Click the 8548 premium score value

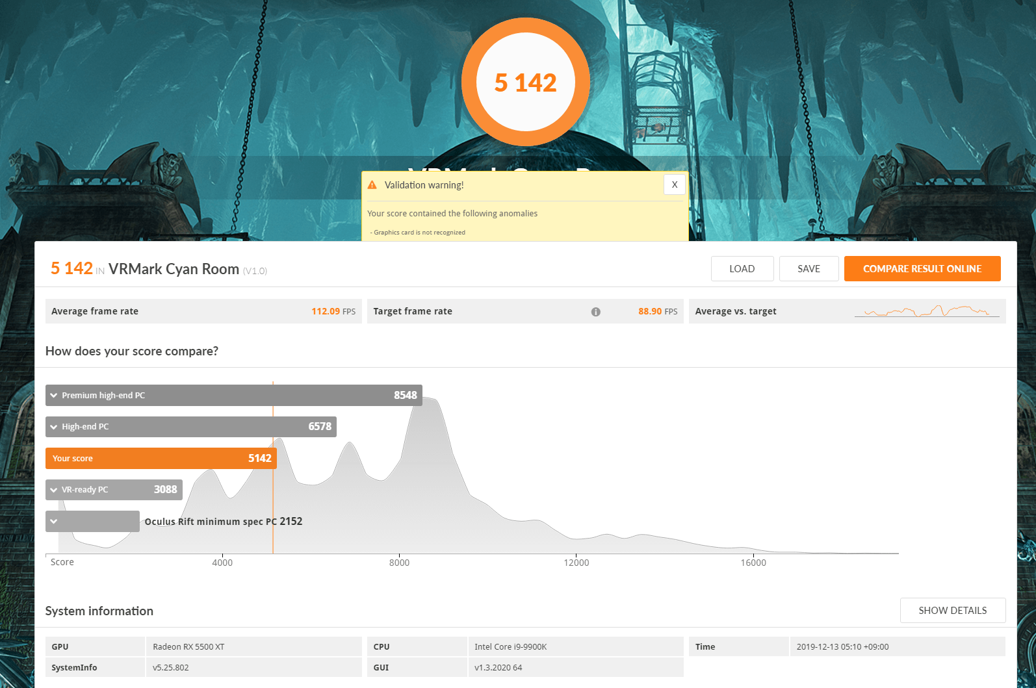[x=406, y=395]
